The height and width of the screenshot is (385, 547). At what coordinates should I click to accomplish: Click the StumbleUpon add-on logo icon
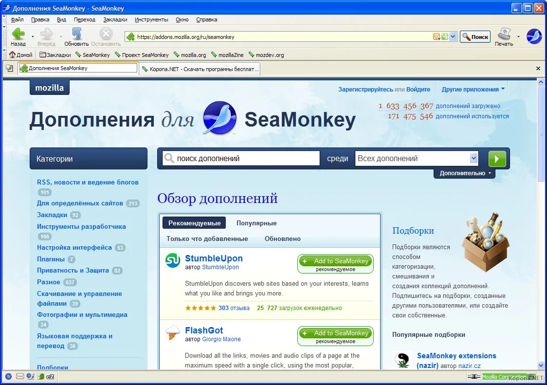[x=173, y=260]
